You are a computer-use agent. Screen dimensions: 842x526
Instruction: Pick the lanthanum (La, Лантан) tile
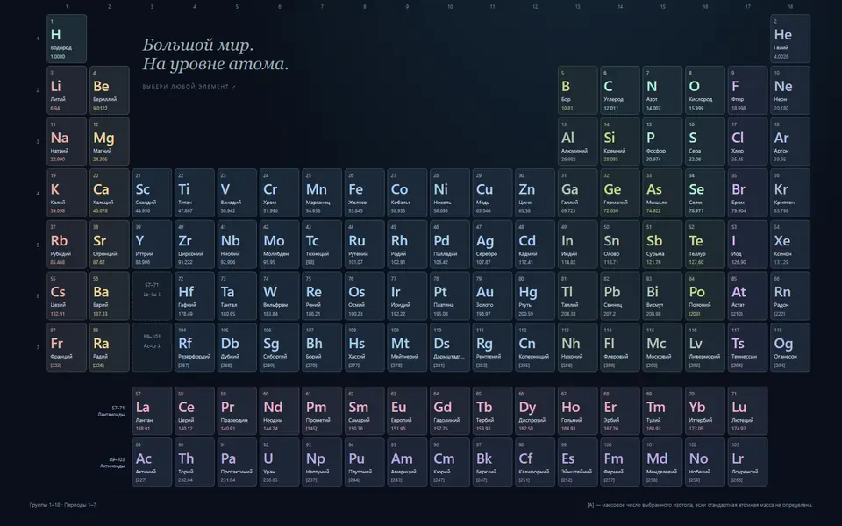click(x=152, y=411)
